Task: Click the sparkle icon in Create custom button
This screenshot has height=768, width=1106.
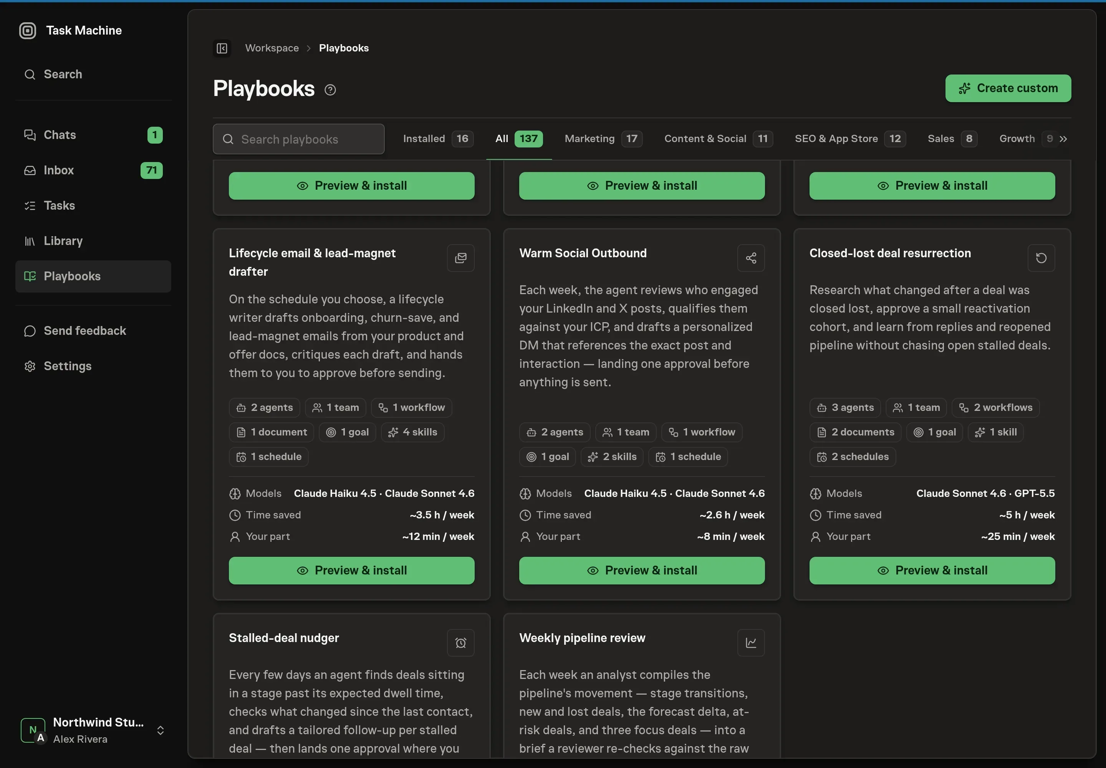Action: pyautogui.click(x=965, y=89)
